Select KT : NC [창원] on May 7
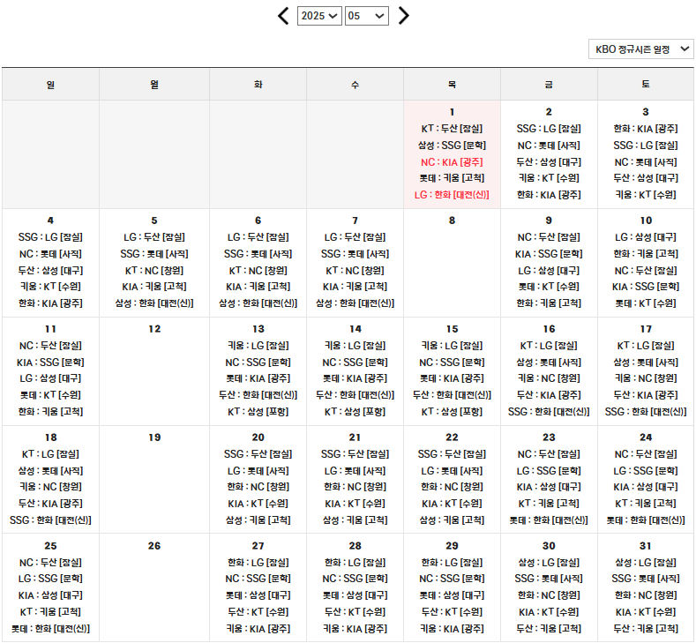Screen dimensions: 696x643 pyautogui.click(x=355, y=271)
